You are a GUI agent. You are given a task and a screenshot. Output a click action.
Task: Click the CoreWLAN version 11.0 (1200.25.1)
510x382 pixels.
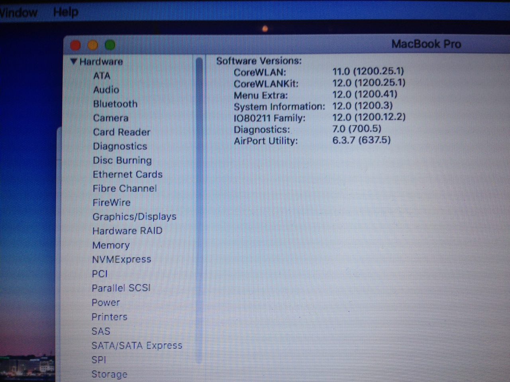(368, 71)
